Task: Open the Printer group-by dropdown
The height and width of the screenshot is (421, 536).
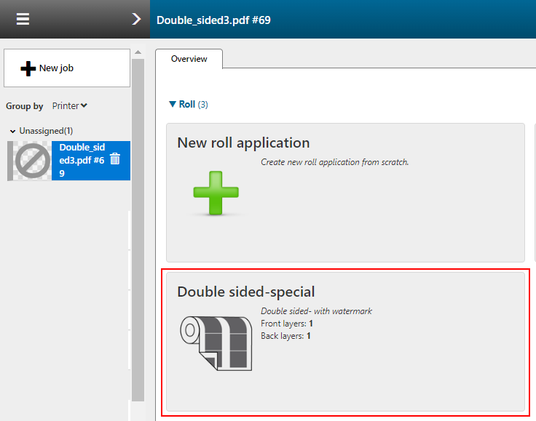Action: [x=70, y=106]
